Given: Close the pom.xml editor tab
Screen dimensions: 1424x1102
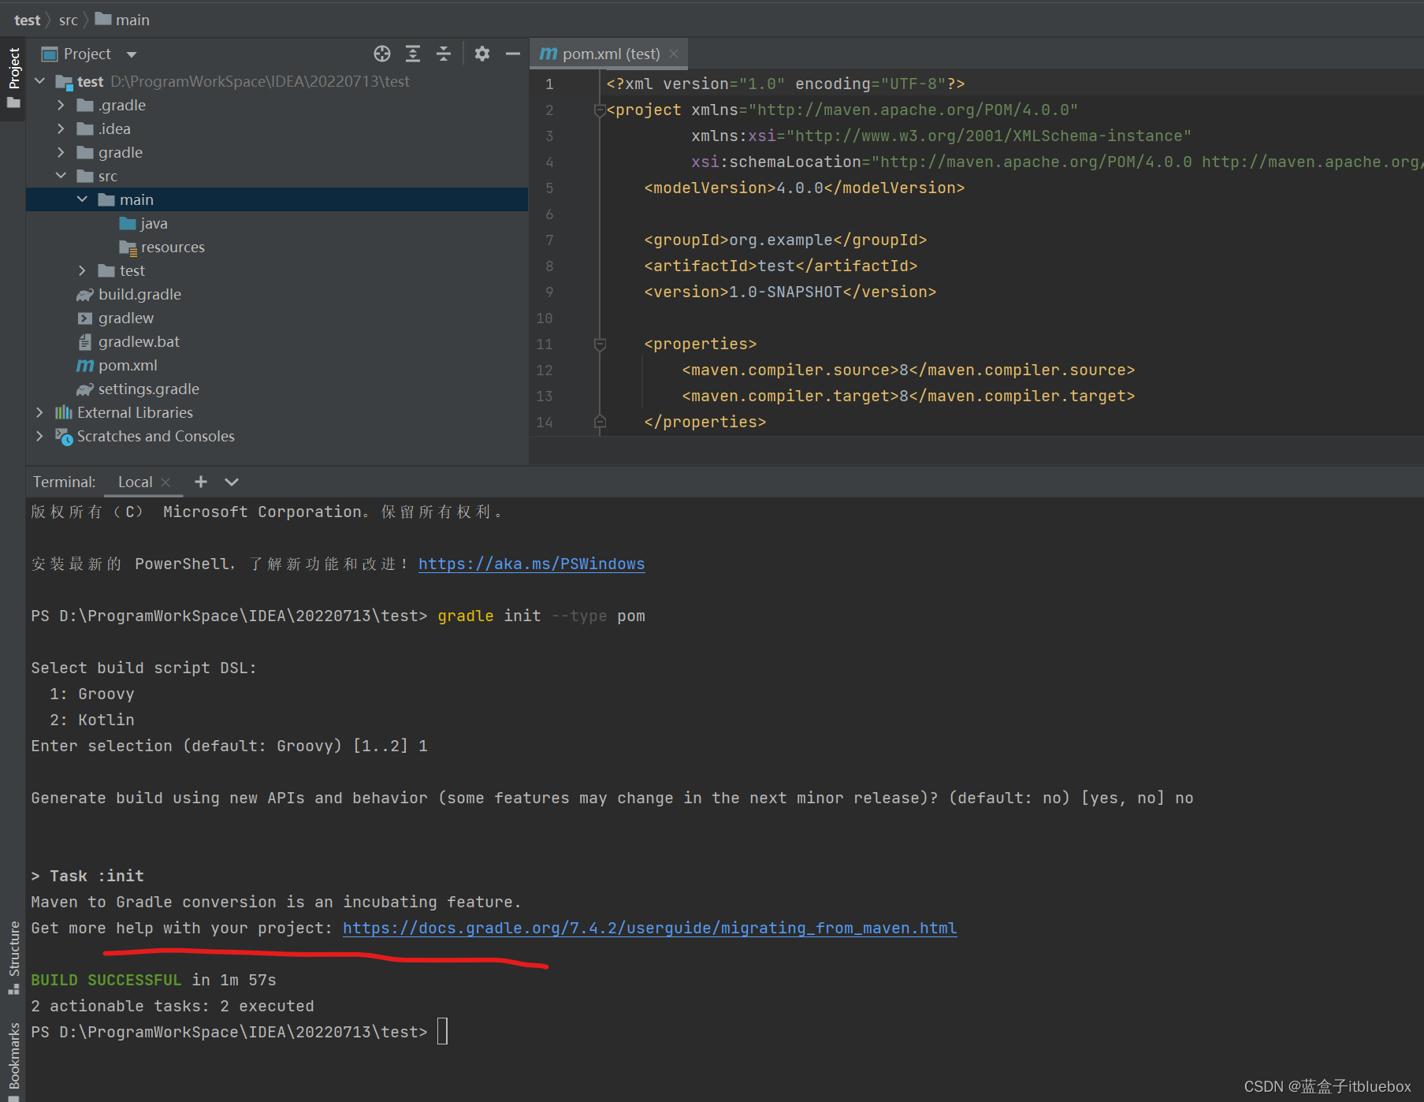Looking at the screenshot, I should [674, 54].
